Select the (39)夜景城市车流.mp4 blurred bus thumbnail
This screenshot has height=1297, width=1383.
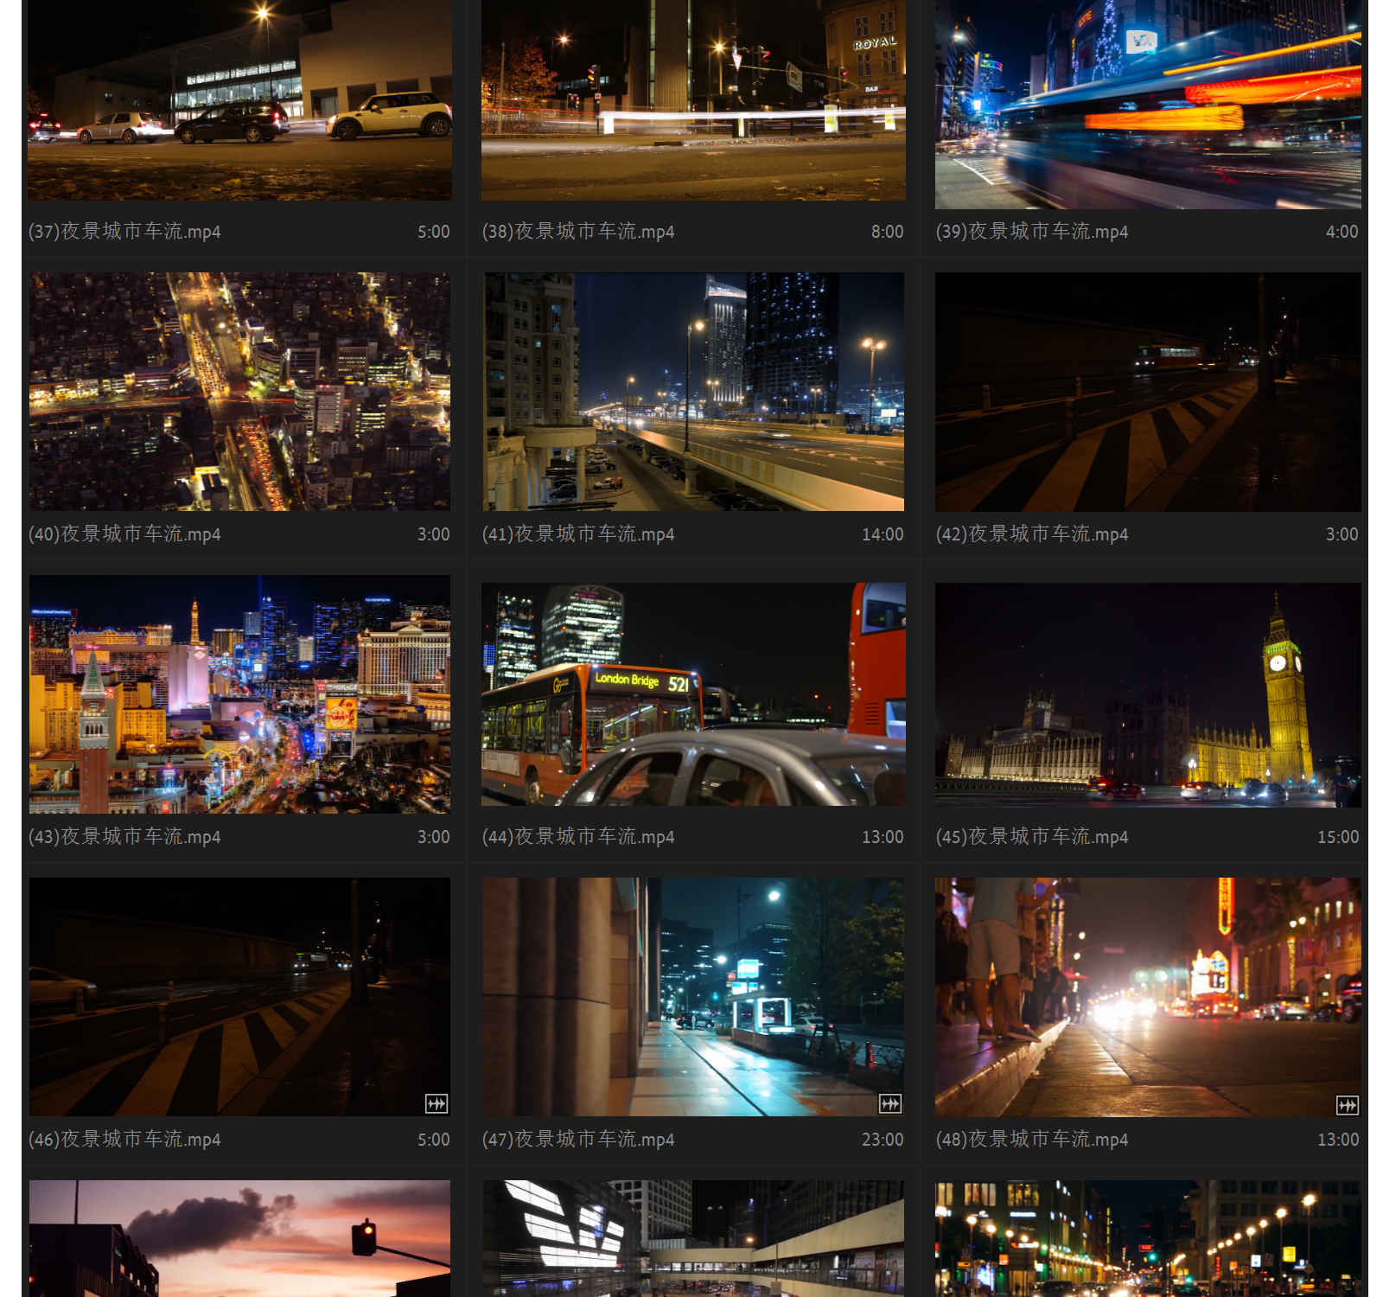pos(1148,104)
